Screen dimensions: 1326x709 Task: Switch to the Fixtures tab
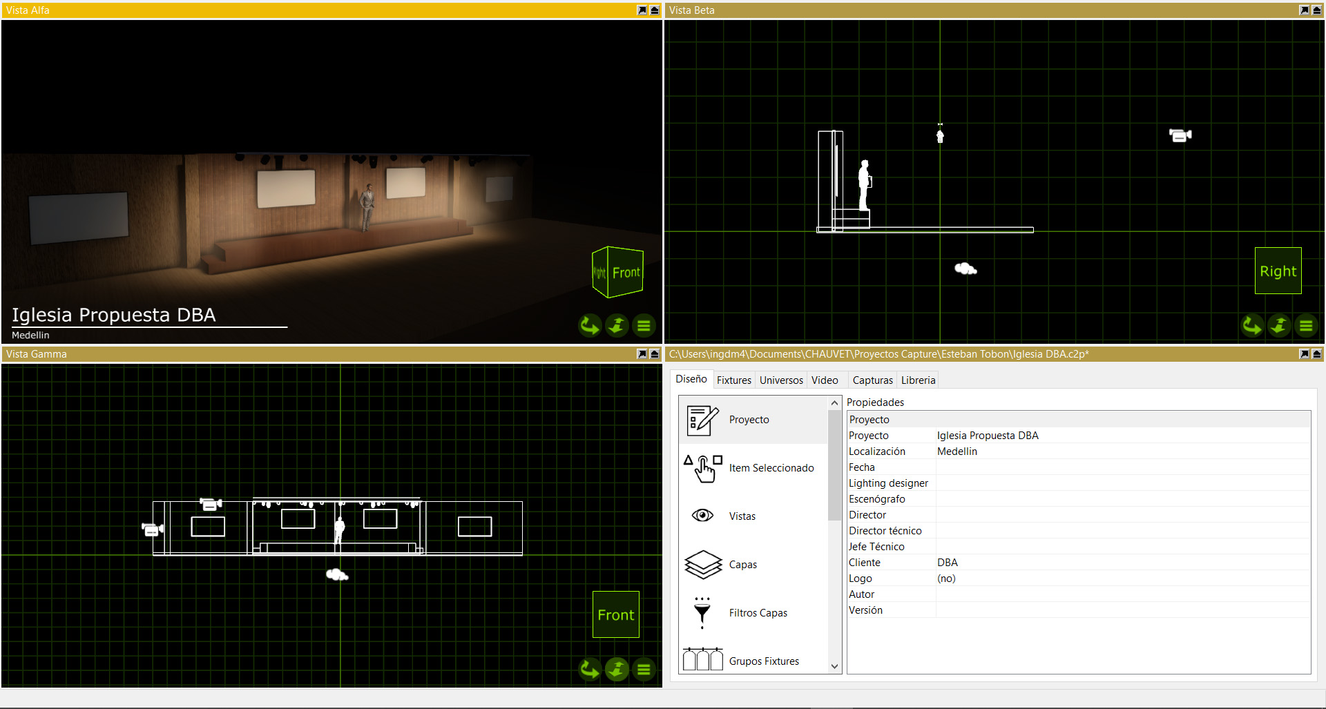click(x=733, y=380)
